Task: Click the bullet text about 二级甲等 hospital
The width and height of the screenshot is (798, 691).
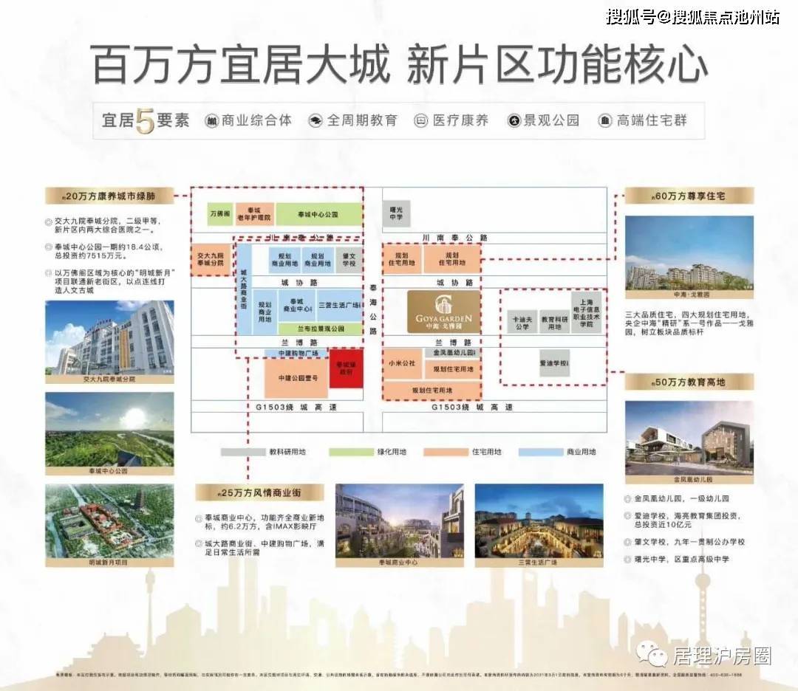Action: click(107, 225)
